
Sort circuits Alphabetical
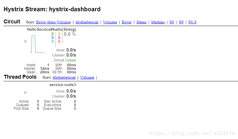[87, 22]
